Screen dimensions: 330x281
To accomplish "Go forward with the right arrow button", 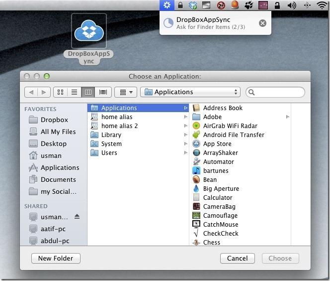I will coord(44,92).
